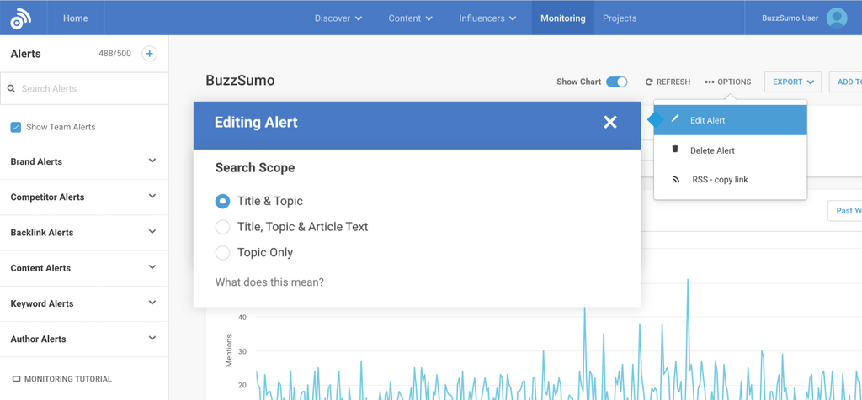This screenshot has width=862, height=400.
Task: Add a new alert with plus icon
Action: pyautogui.click(x=149, y=54)
